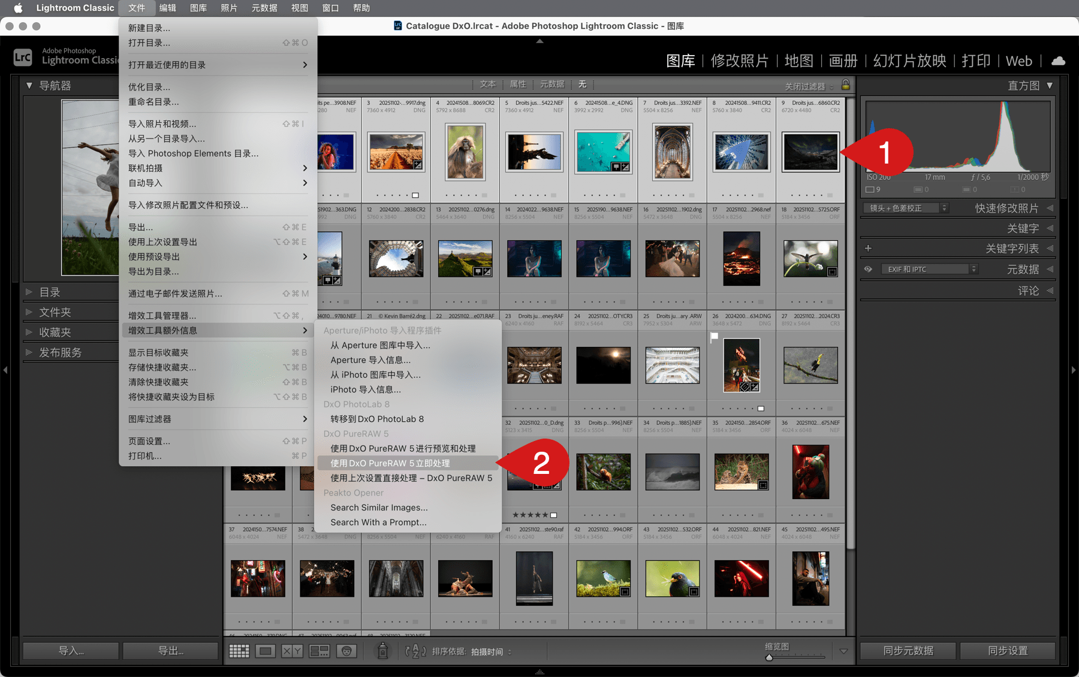The width and height of the screenshot is (1079, 677).
Task: Select Grid view icon in toolbar
Action: (239, 651)
